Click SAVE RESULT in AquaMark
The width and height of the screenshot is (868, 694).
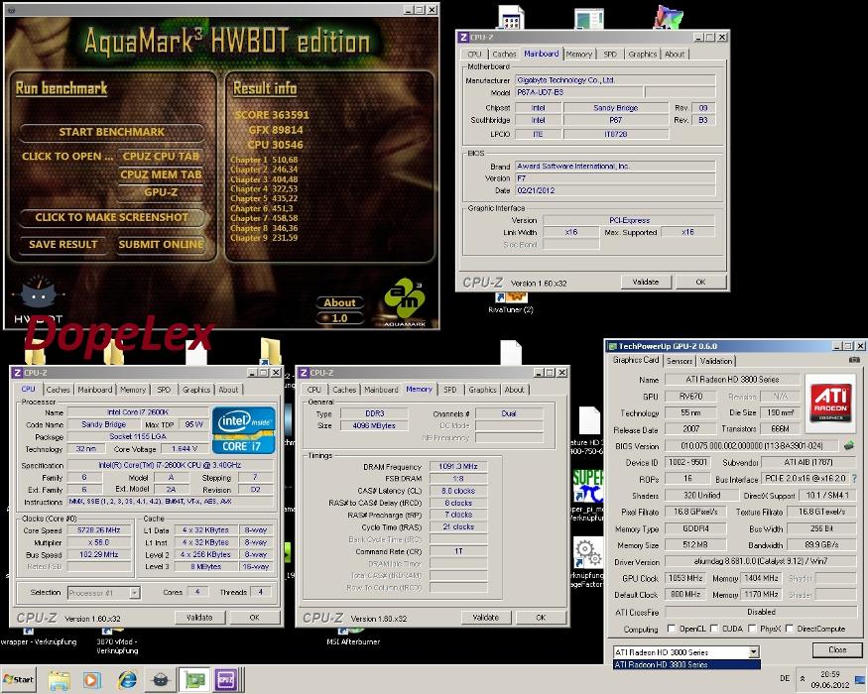pos(63,244)
